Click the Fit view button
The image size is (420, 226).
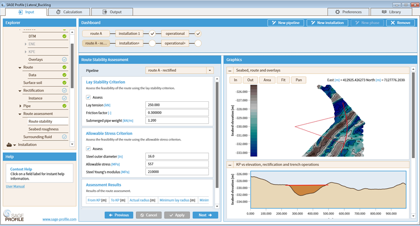tap(283, 80)
